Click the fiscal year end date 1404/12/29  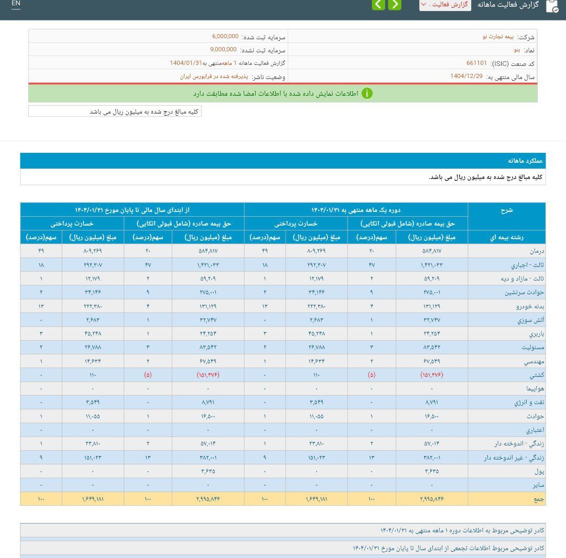(x=466, y=76)
